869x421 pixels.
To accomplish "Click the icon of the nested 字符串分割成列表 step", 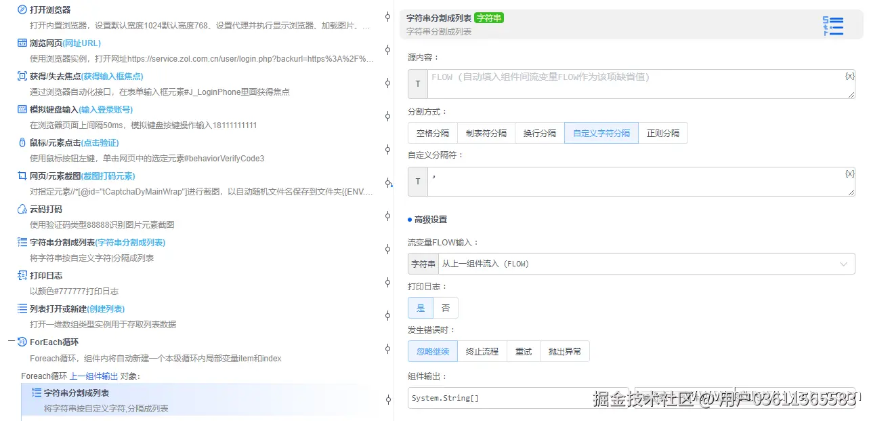I will tap(37, 393).
